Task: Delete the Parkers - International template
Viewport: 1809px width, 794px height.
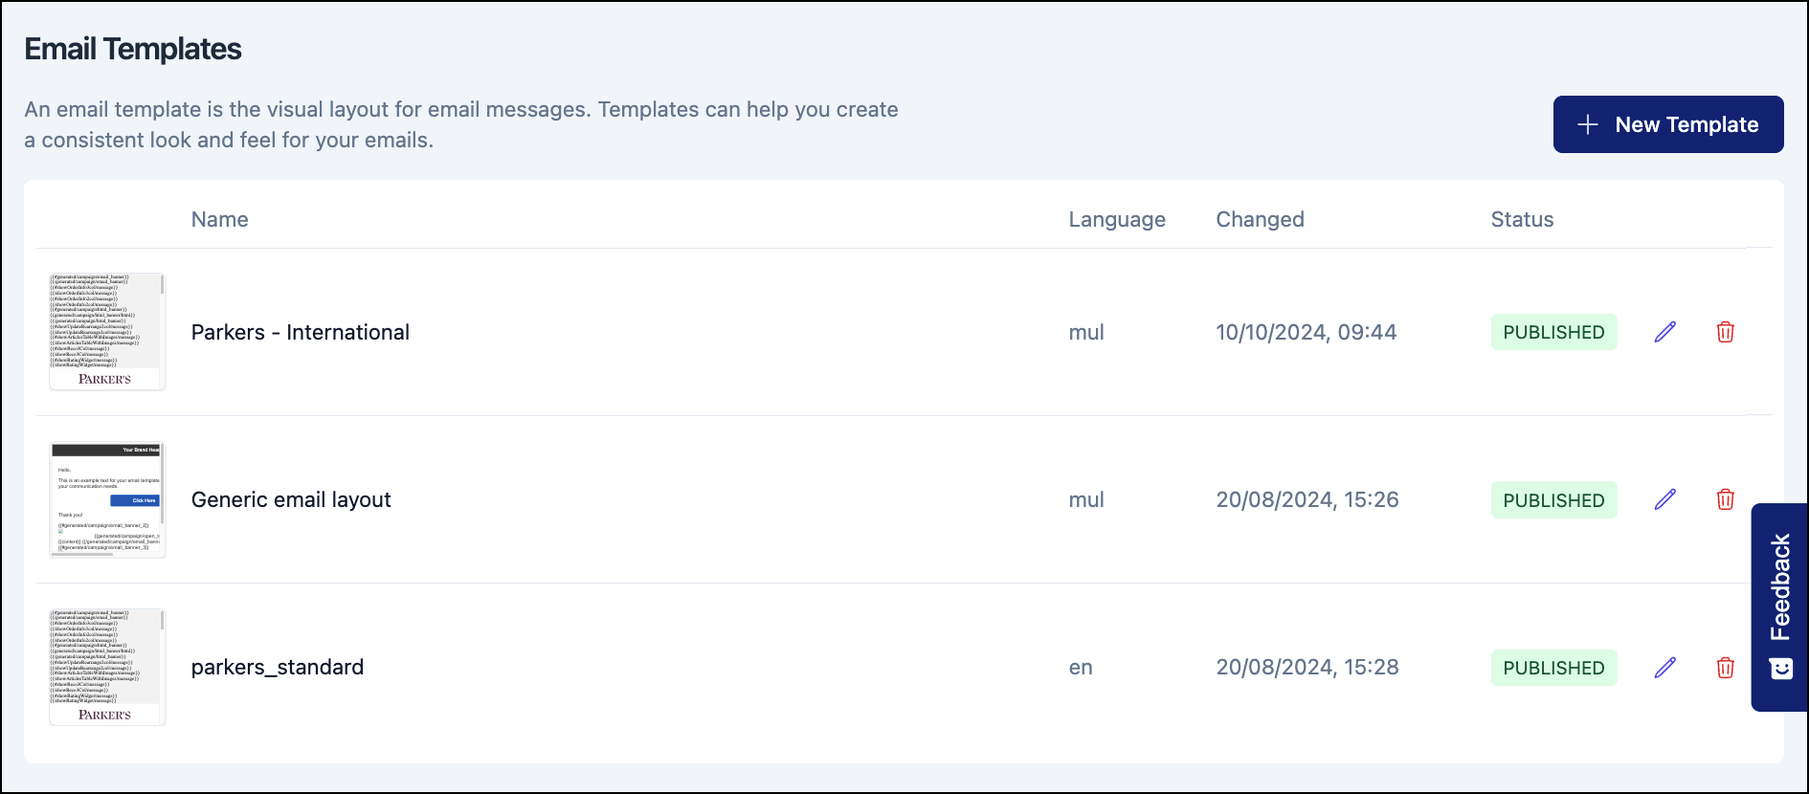Action: [1725, 332]
